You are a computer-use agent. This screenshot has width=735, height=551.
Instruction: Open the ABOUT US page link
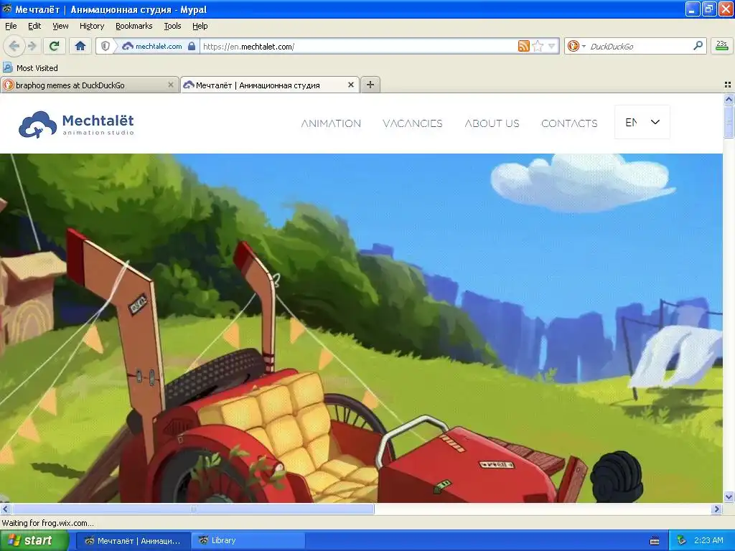tap(492, 123)
